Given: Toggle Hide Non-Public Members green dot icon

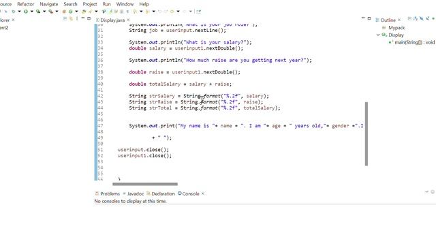Looking at the screenshot, I should coord(433,18).
